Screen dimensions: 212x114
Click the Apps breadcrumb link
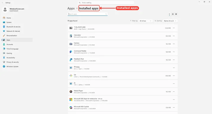pyautogui.click(x=71, y=8)
